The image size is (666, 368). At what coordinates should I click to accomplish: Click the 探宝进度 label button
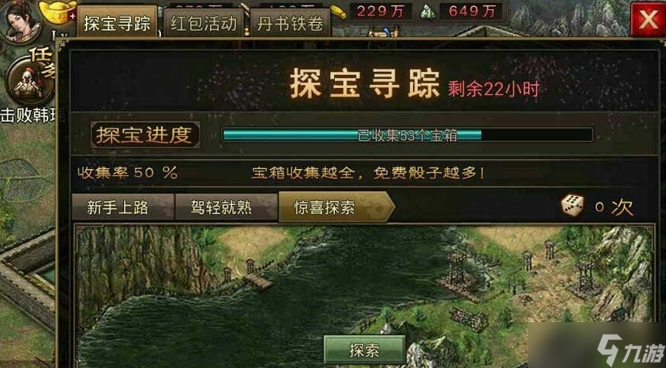[x=146, y=135]
